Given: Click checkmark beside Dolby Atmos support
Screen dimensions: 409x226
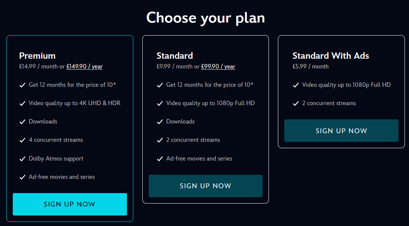Looking at the screenshot, I should pyautogui.click(x=22, y=159).
